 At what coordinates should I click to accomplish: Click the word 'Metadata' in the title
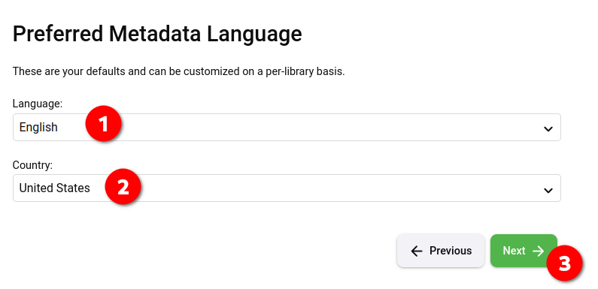click(155, 34)
